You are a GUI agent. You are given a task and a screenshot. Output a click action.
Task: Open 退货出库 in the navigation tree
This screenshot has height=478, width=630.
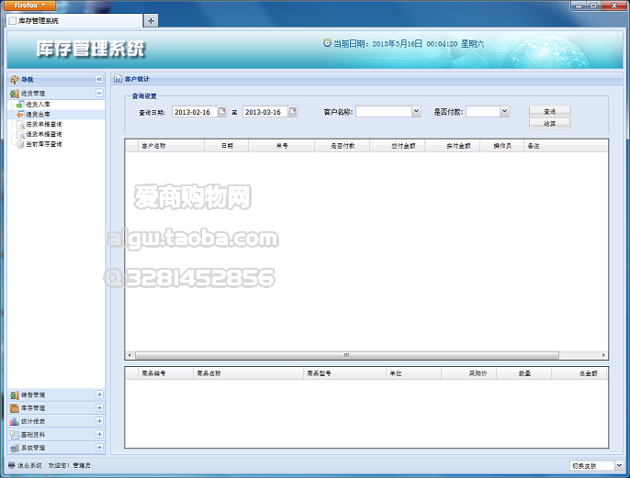[39, 115]
